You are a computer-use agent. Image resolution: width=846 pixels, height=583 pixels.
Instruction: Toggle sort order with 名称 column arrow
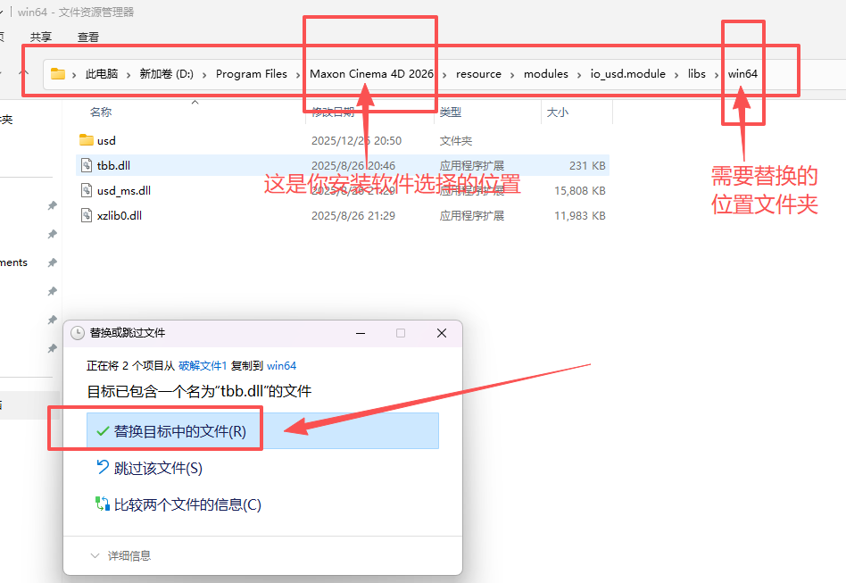click(195, 101)
